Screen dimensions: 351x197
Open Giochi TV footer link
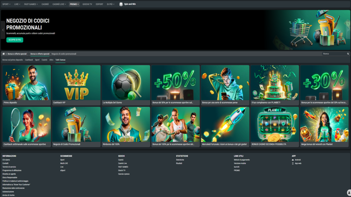[122, 170]
